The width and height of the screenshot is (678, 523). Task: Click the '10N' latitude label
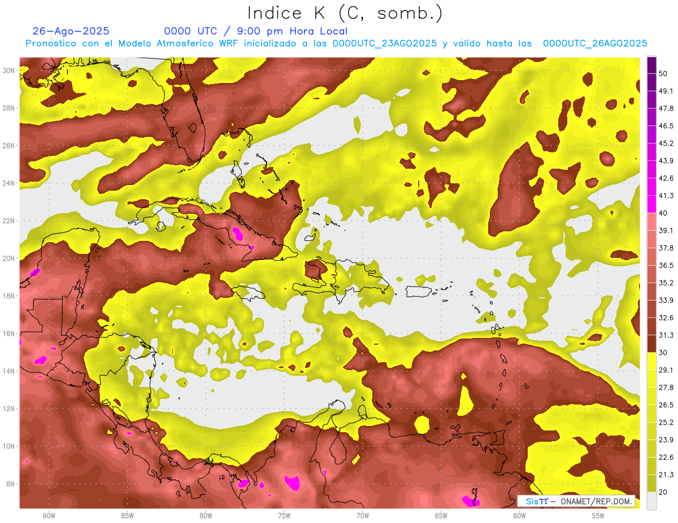(10, 446)
